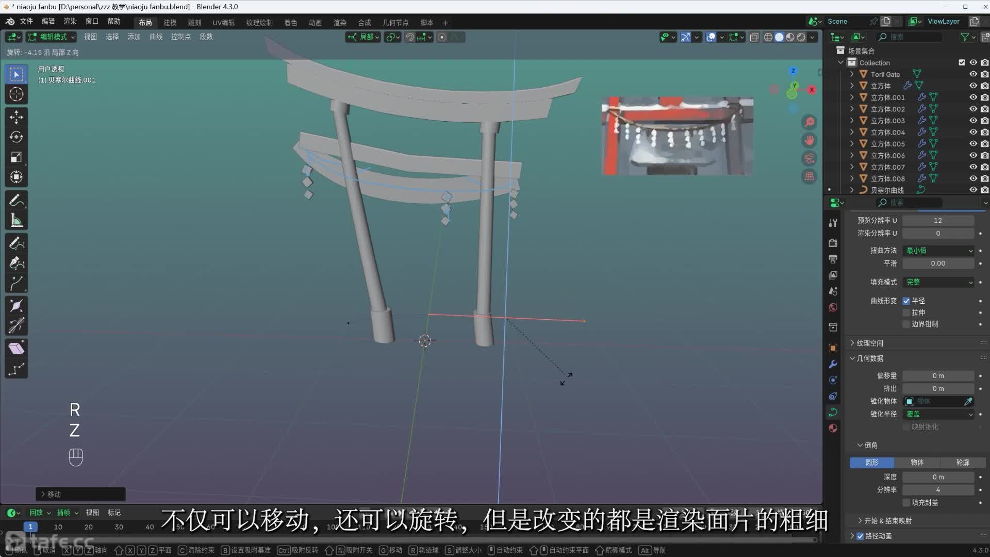The image size is (990, 557).
Task: Open the Modifiers wrench properties tab
Action: pos(833,364)
